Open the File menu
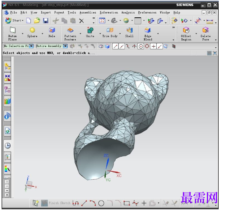 (13, 13)
